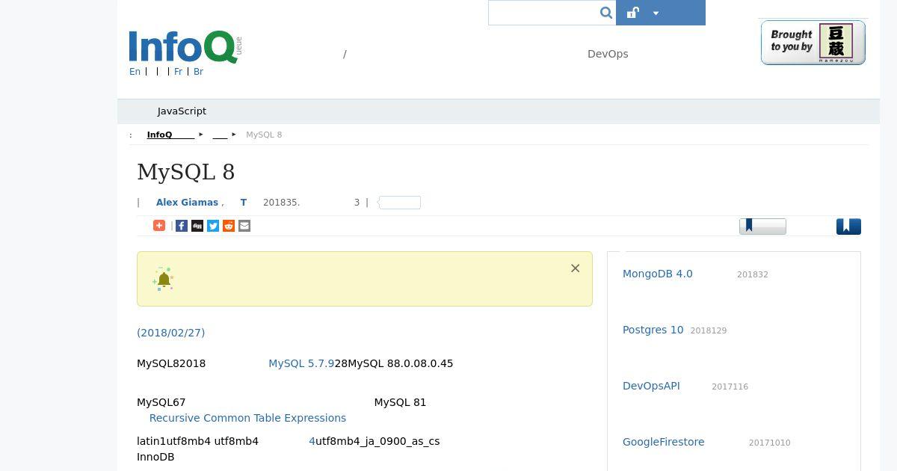Image resolution: width=897 pixels, height=471 pixels.
Task: Switch site language to En
Action: [135, 72]
